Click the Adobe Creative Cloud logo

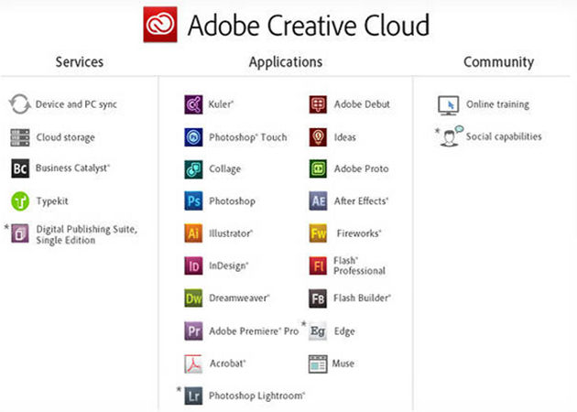coord(160,25)
